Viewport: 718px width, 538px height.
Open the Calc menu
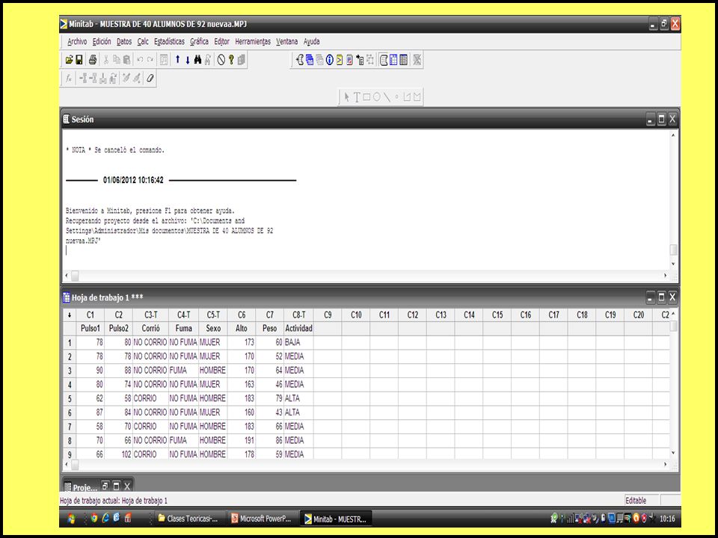[143, 42]
